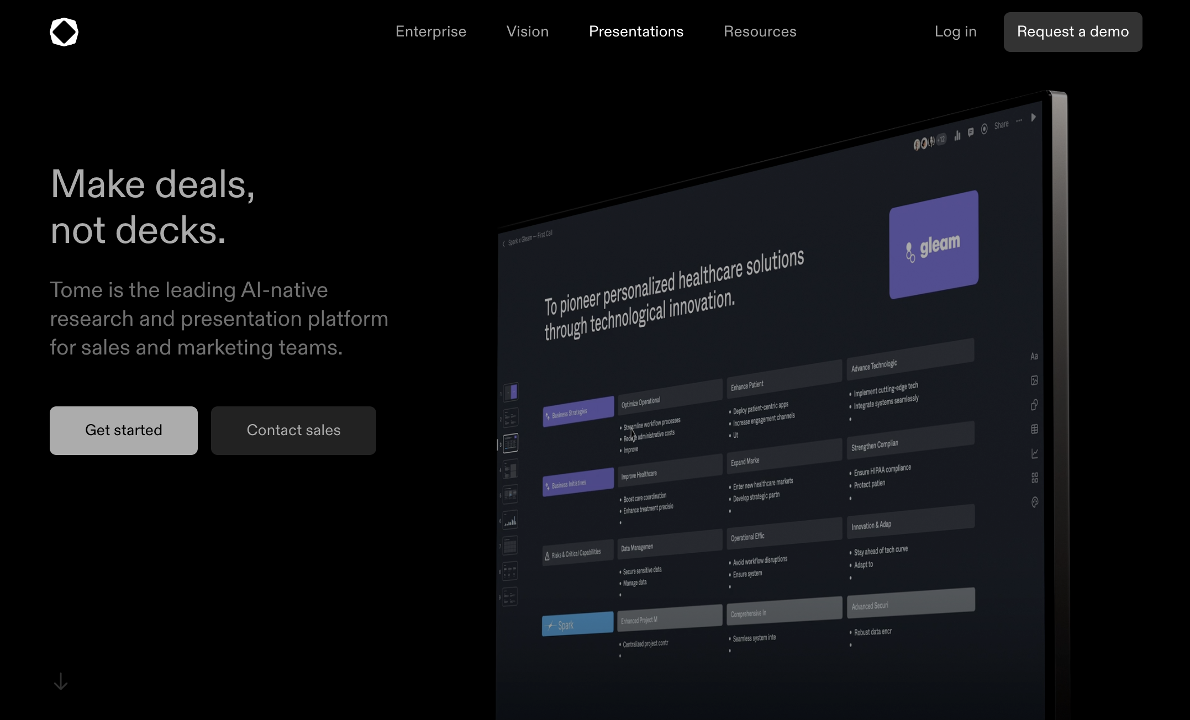Open the Enterprise nav item
Screen dimensions: 1190x720
431,31
